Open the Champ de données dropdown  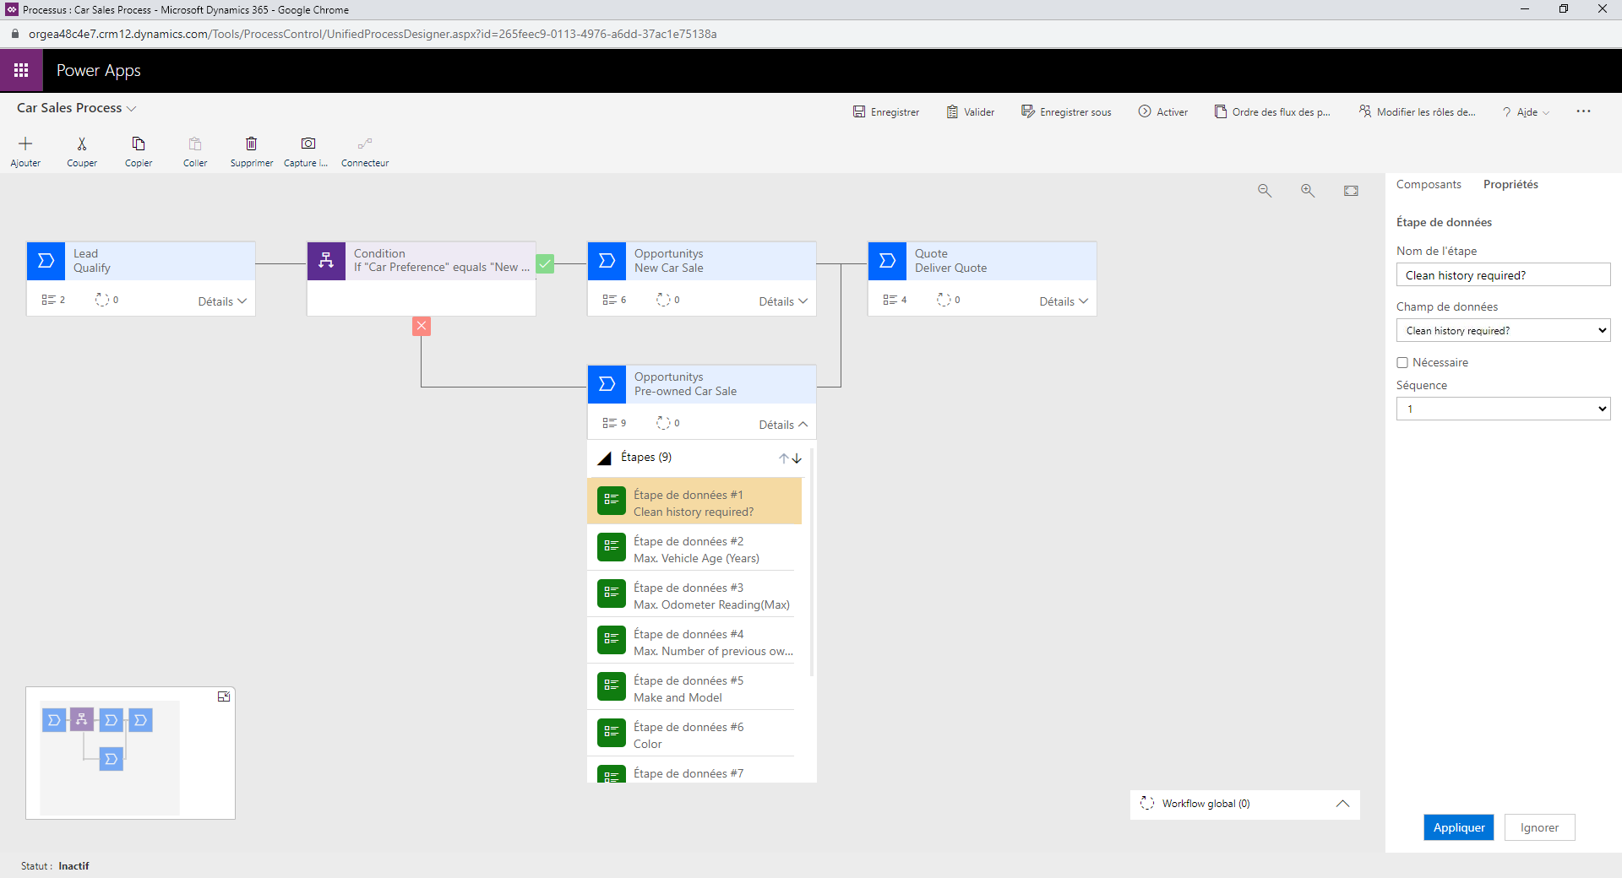click(1503, 331)
